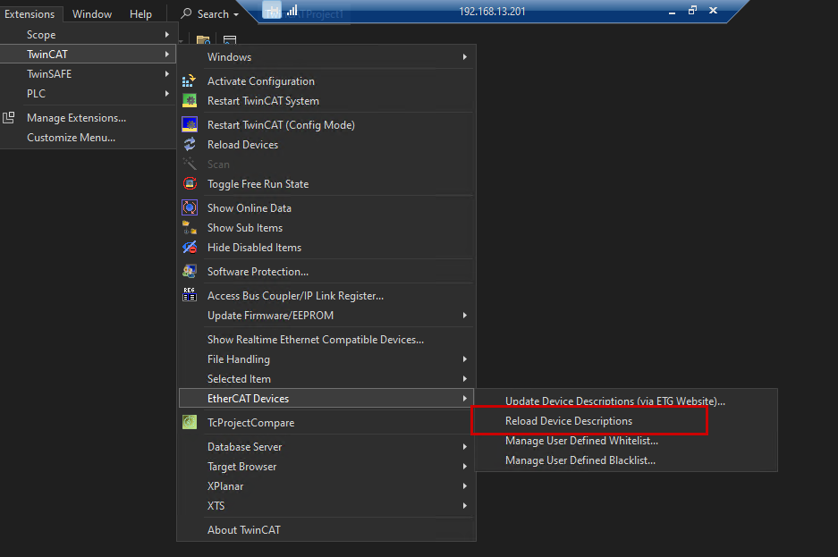Expand the Selected Item submenu
The image size is (838, 557).
point(326,378)
